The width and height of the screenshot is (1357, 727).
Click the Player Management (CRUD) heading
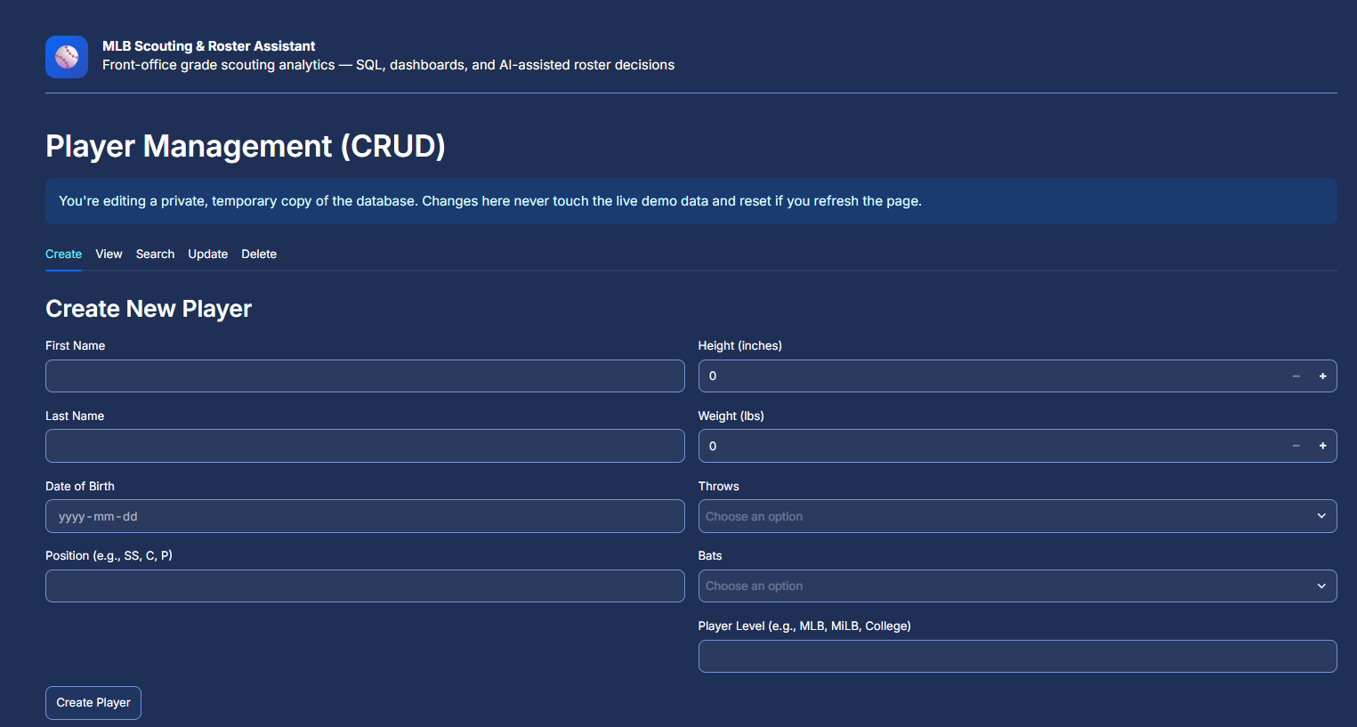pyautogui.click(x=246, y=146)
